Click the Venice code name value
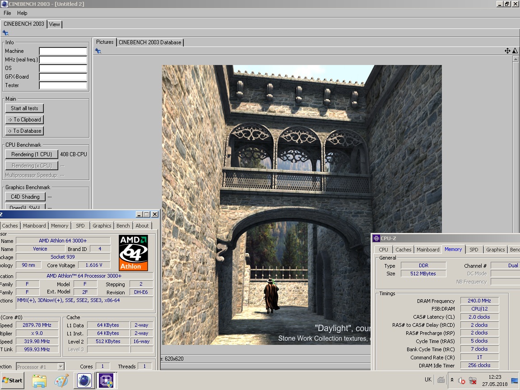The height and width of the screenshot is (390, 520). pos(40,249)
